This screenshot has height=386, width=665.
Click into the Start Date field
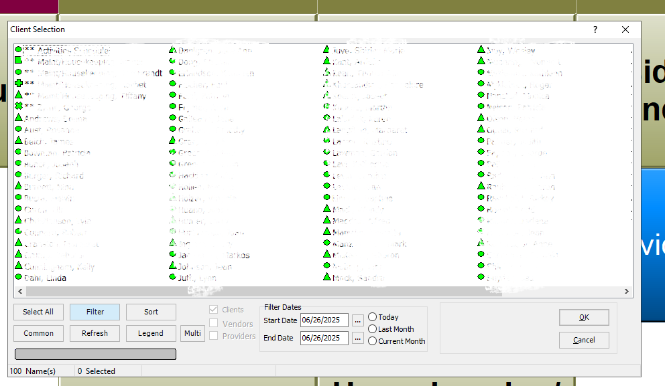point(324,320)
